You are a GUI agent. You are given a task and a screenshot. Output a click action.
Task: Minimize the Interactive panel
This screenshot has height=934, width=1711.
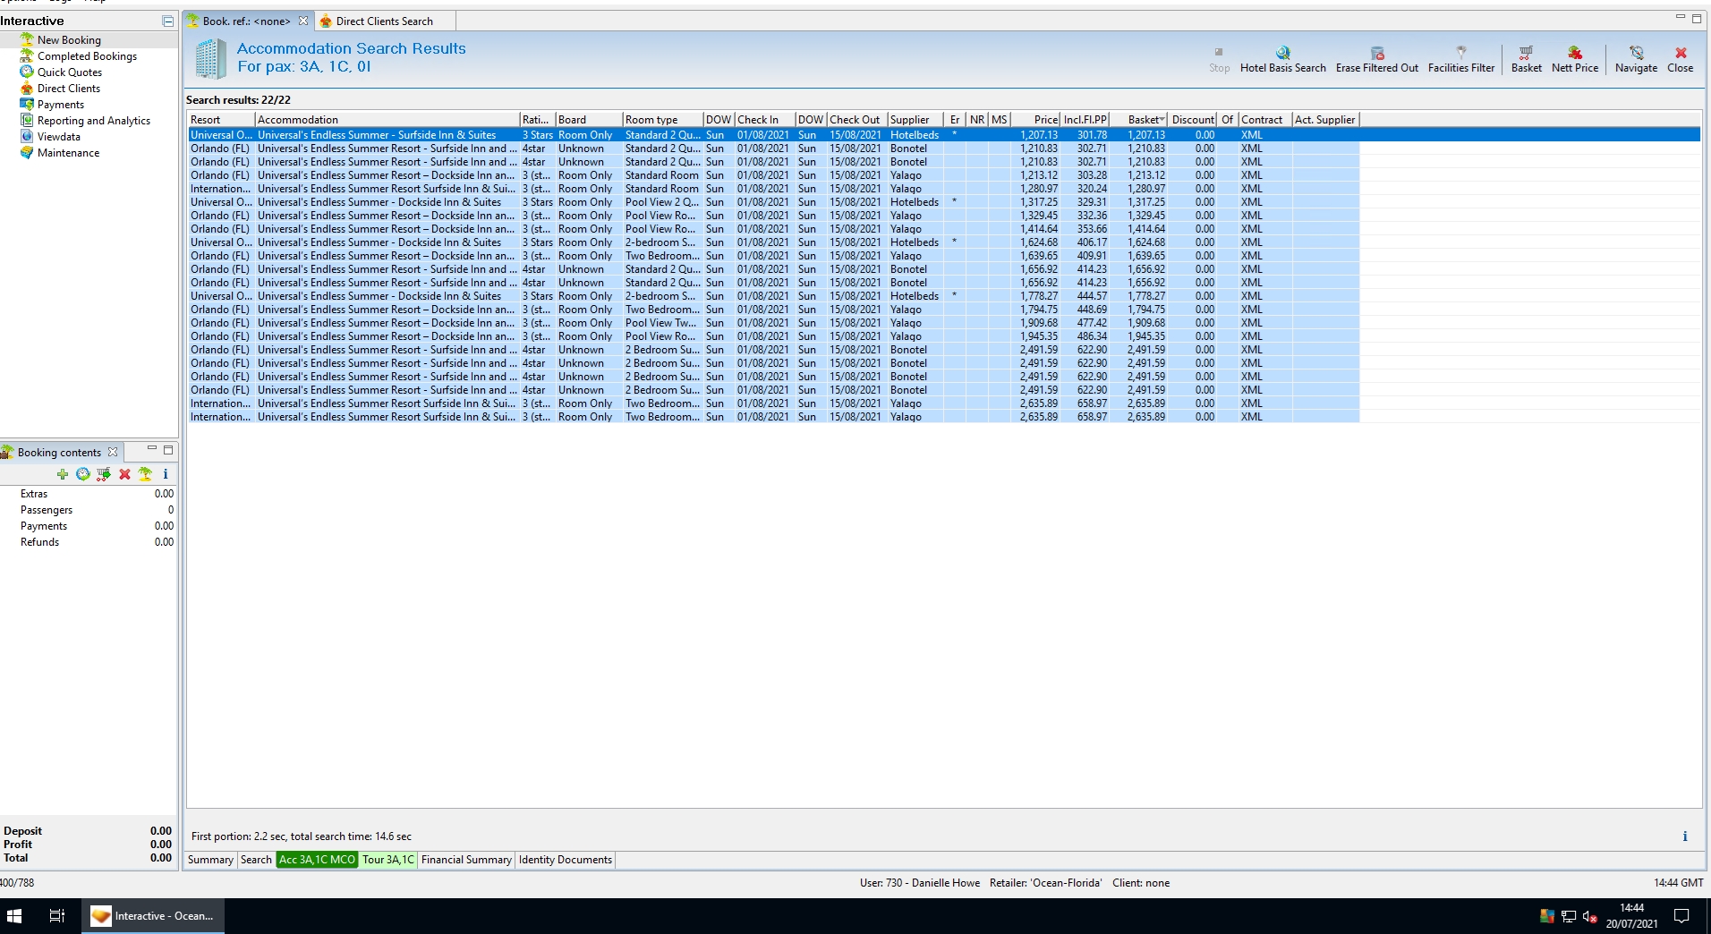click(167, 21)
